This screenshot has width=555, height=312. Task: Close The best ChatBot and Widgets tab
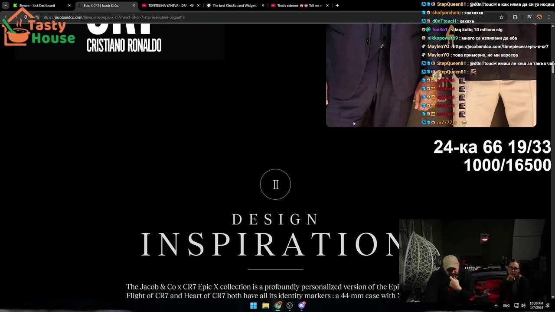[x=263, y=6]
